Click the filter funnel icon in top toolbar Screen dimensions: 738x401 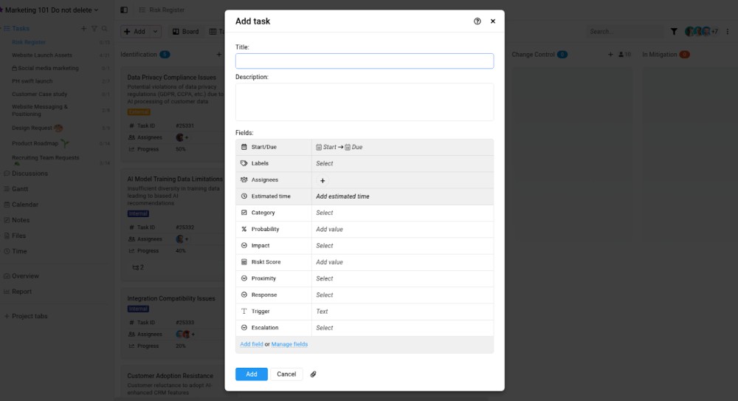point(674,32)
